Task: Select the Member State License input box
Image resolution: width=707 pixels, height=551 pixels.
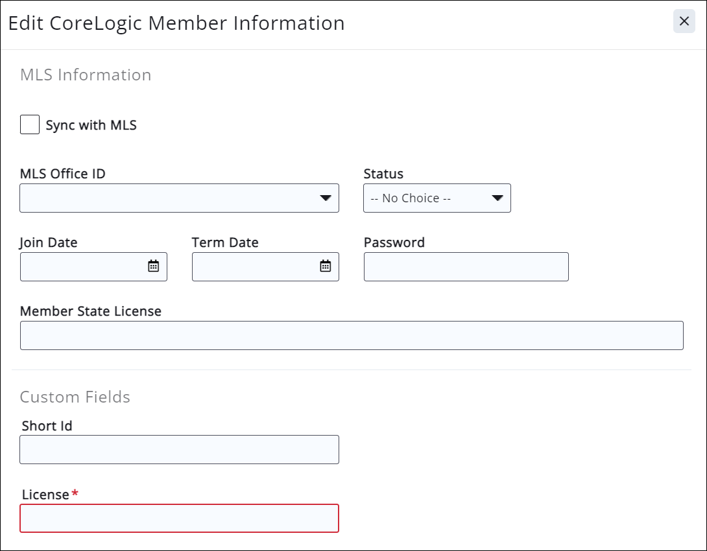Action: 352,335
